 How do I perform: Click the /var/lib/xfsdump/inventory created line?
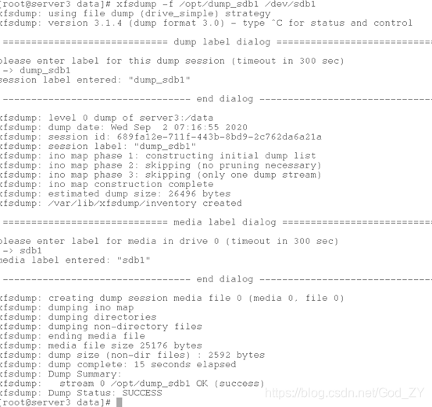tap(120, 203)
